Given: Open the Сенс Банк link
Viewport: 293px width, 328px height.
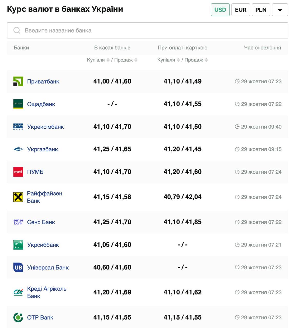Looking at the screenshot, I should pyautogui.click(x=41, y=222).
